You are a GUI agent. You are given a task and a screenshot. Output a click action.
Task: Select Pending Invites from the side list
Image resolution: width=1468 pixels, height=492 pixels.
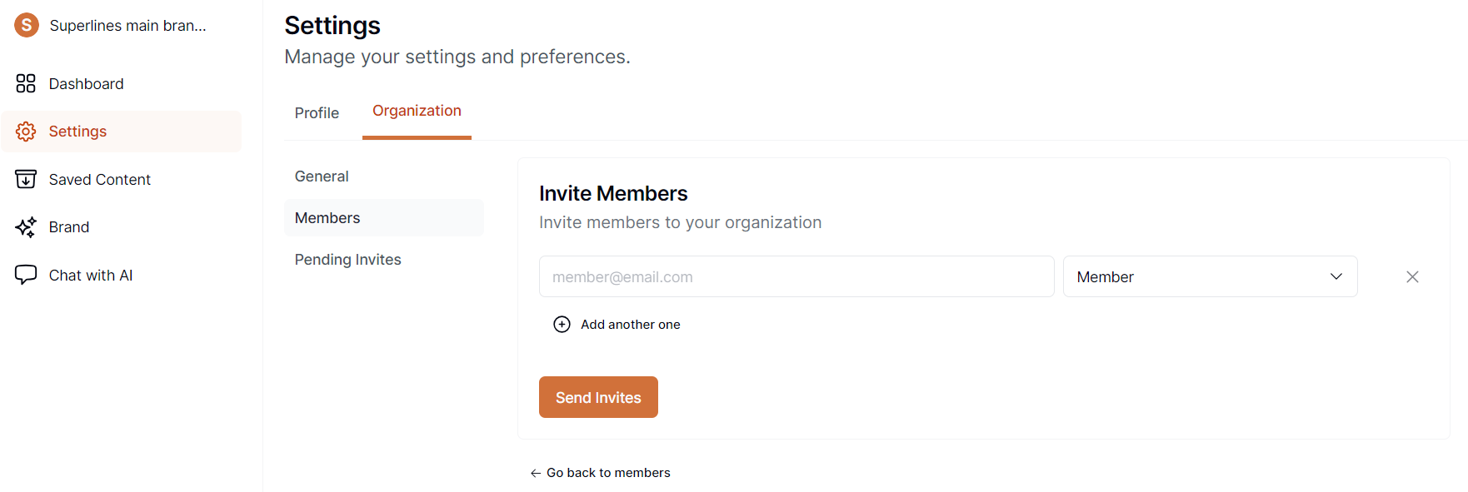pos(347,259)
